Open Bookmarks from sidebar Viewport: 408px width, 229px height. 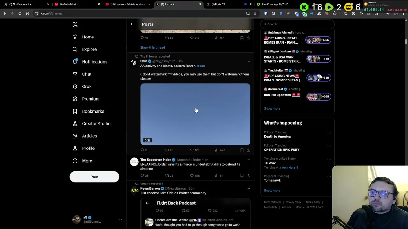point(88,111)
